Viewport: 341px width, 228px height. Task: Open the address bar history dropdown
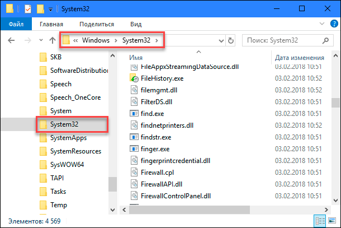221,41
